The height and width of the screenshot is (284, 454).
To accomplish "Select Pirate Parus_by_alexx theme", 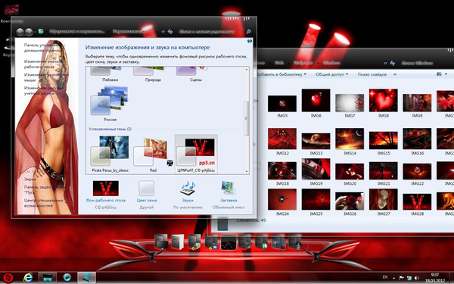I will pos(110,154).
